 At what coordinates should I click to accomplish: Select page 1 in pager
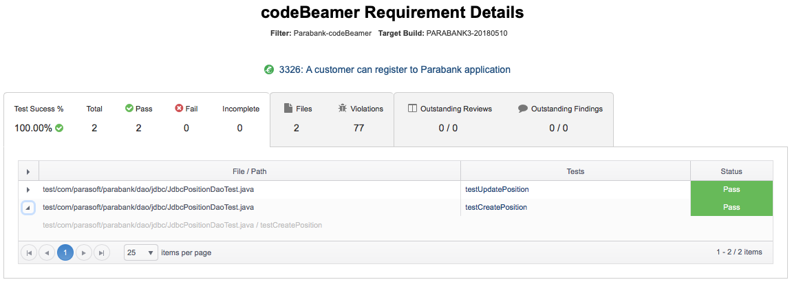click(65, 252)
